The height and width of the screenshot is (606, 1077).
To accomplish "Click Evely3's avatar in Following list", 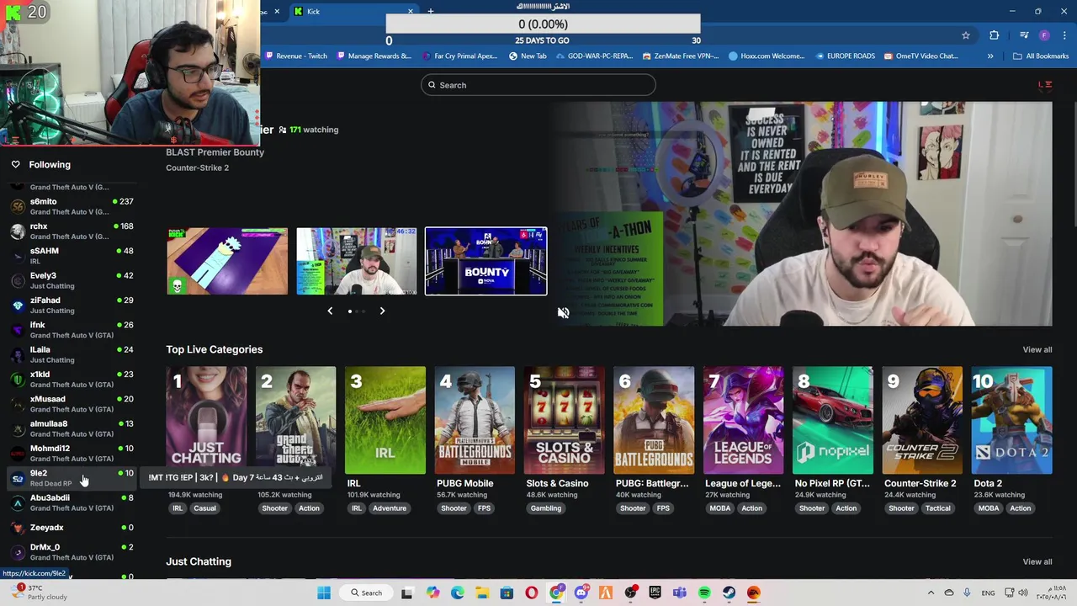I will (18, 280).
